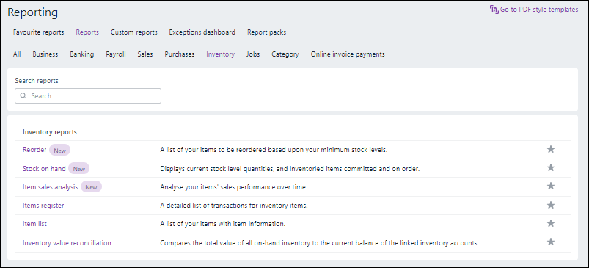Screen dimensions: 589x268
Task: Click the Search reports input field
Action: [x=88, y=96]
